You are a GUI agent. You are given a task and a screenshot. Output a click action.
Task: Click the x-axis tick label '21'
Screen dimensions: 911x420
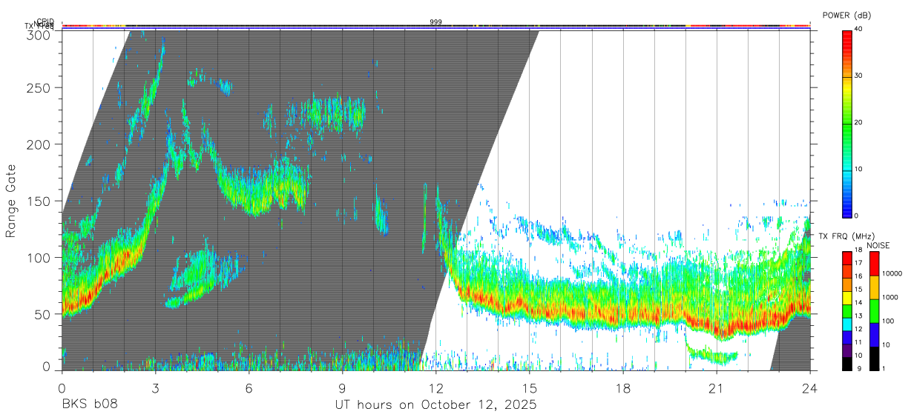pyautogui.click(x=717, y=388)
